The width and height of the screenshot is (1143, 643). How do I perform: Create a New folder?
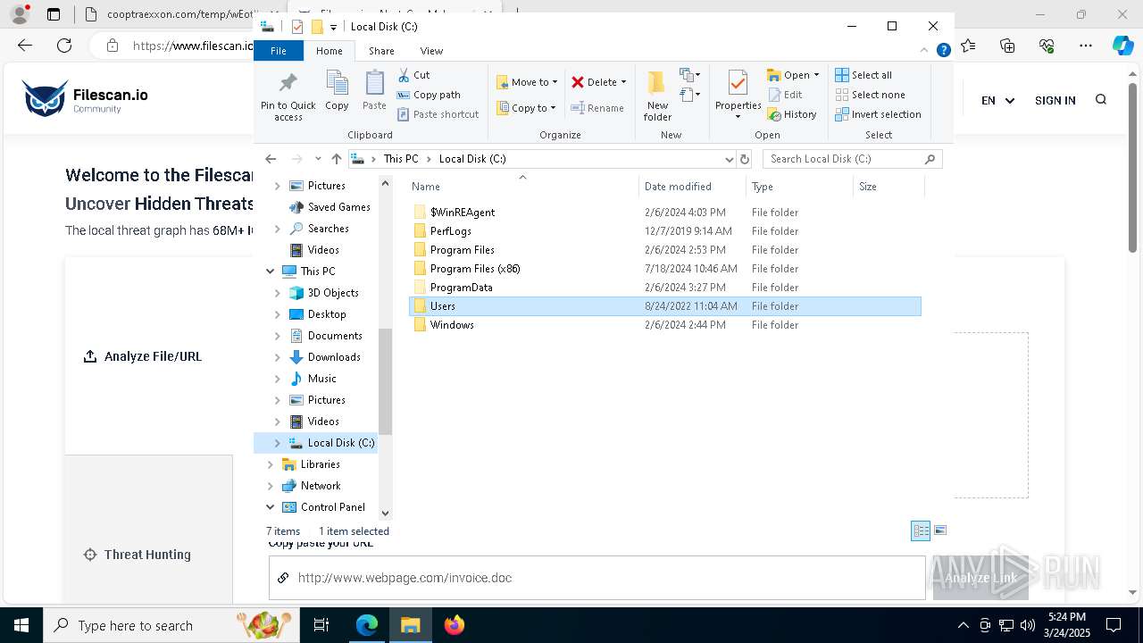coord(657,96)
